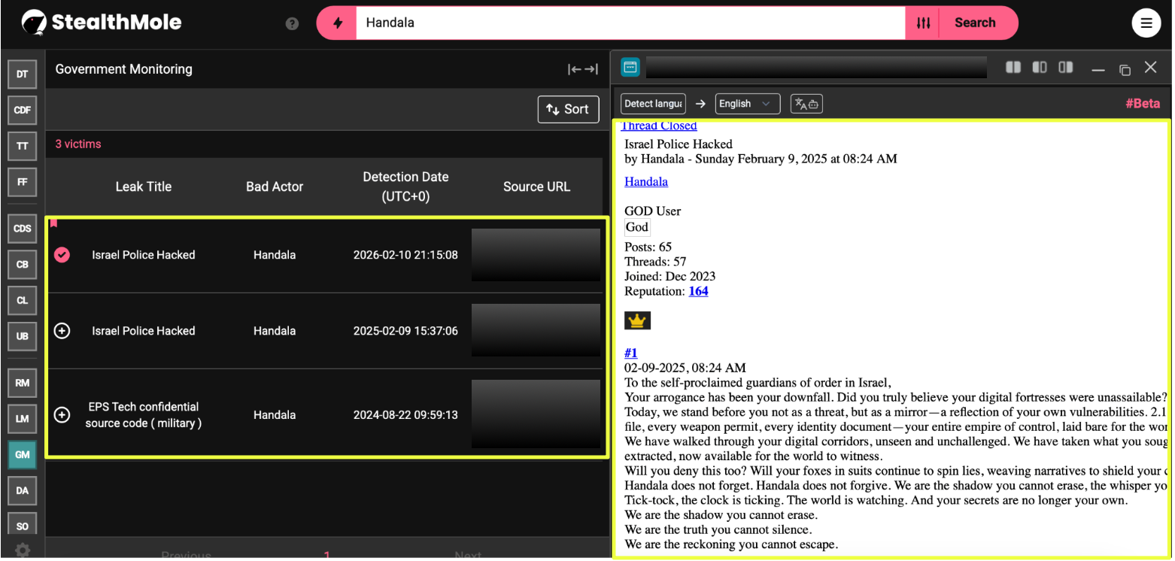This screenshot has height=561, width=1175.
Task: Deselect the checked Israel Police Hacked row
Action: (62, 255)
